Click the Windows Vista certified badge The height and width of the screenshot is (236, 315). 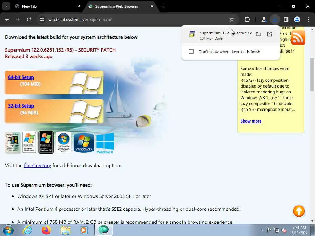(x=63, y=143)
